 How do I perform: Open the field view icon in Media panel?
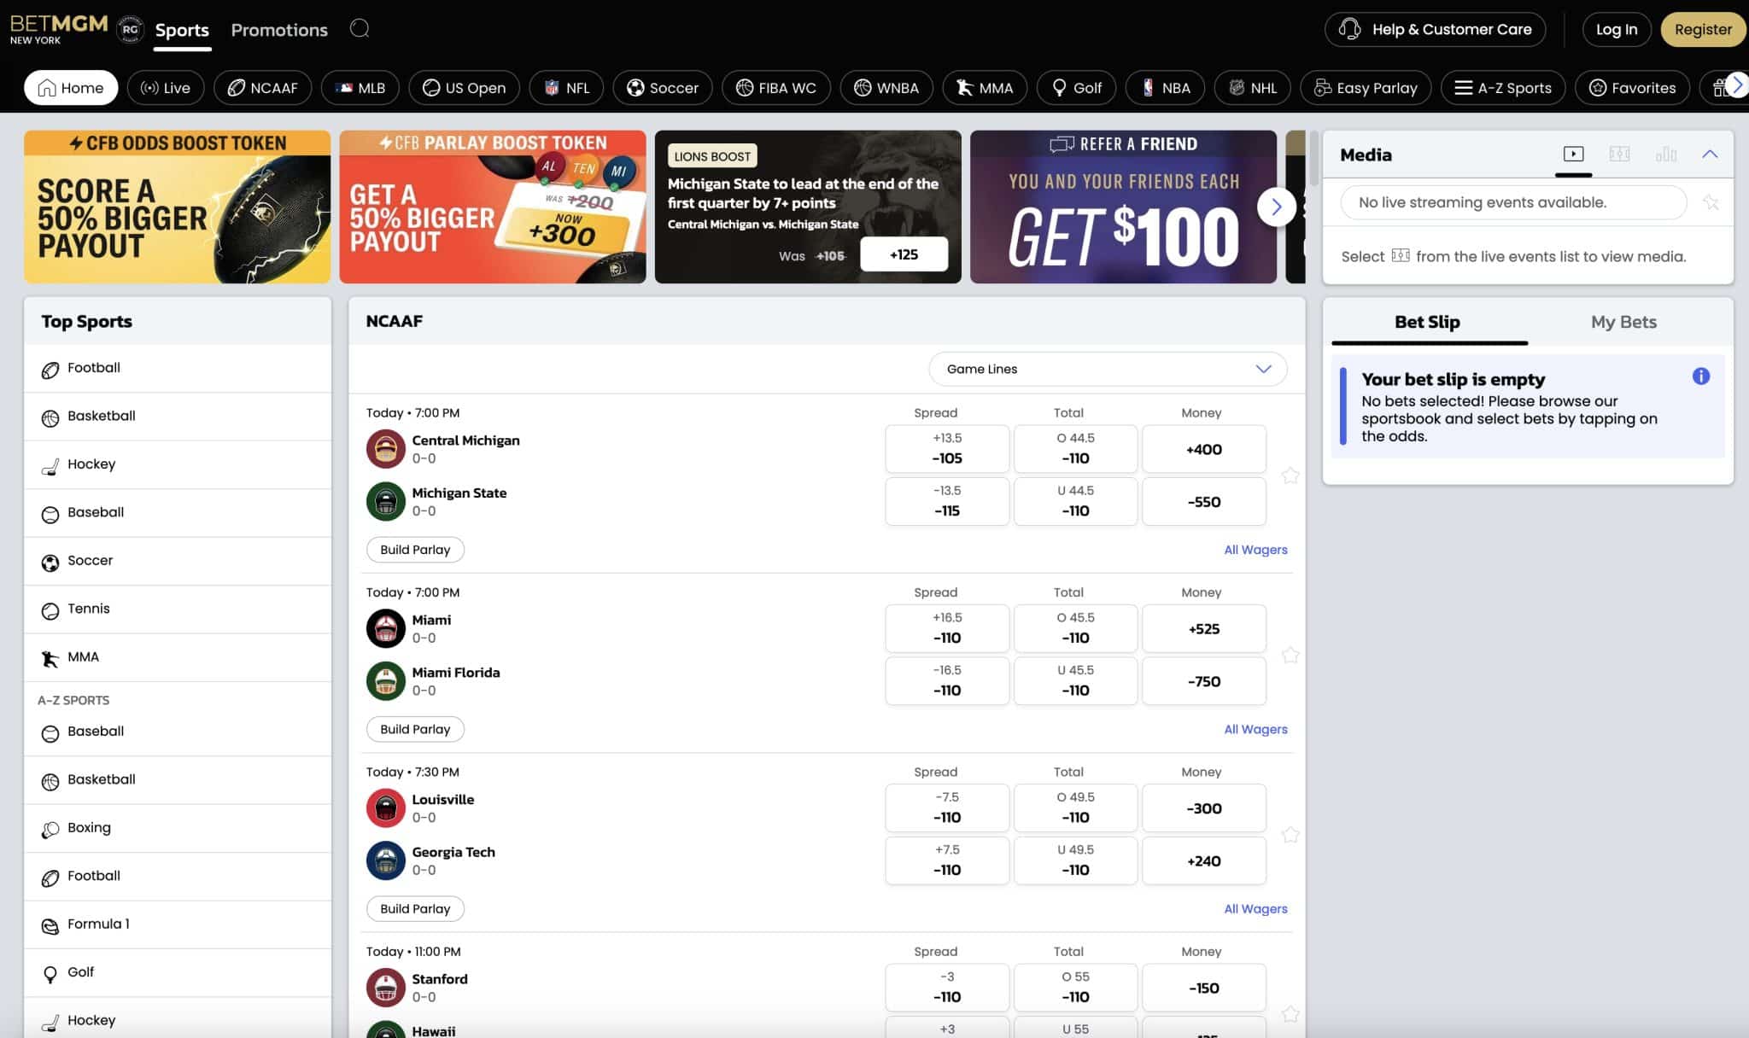coord(1620,154)
